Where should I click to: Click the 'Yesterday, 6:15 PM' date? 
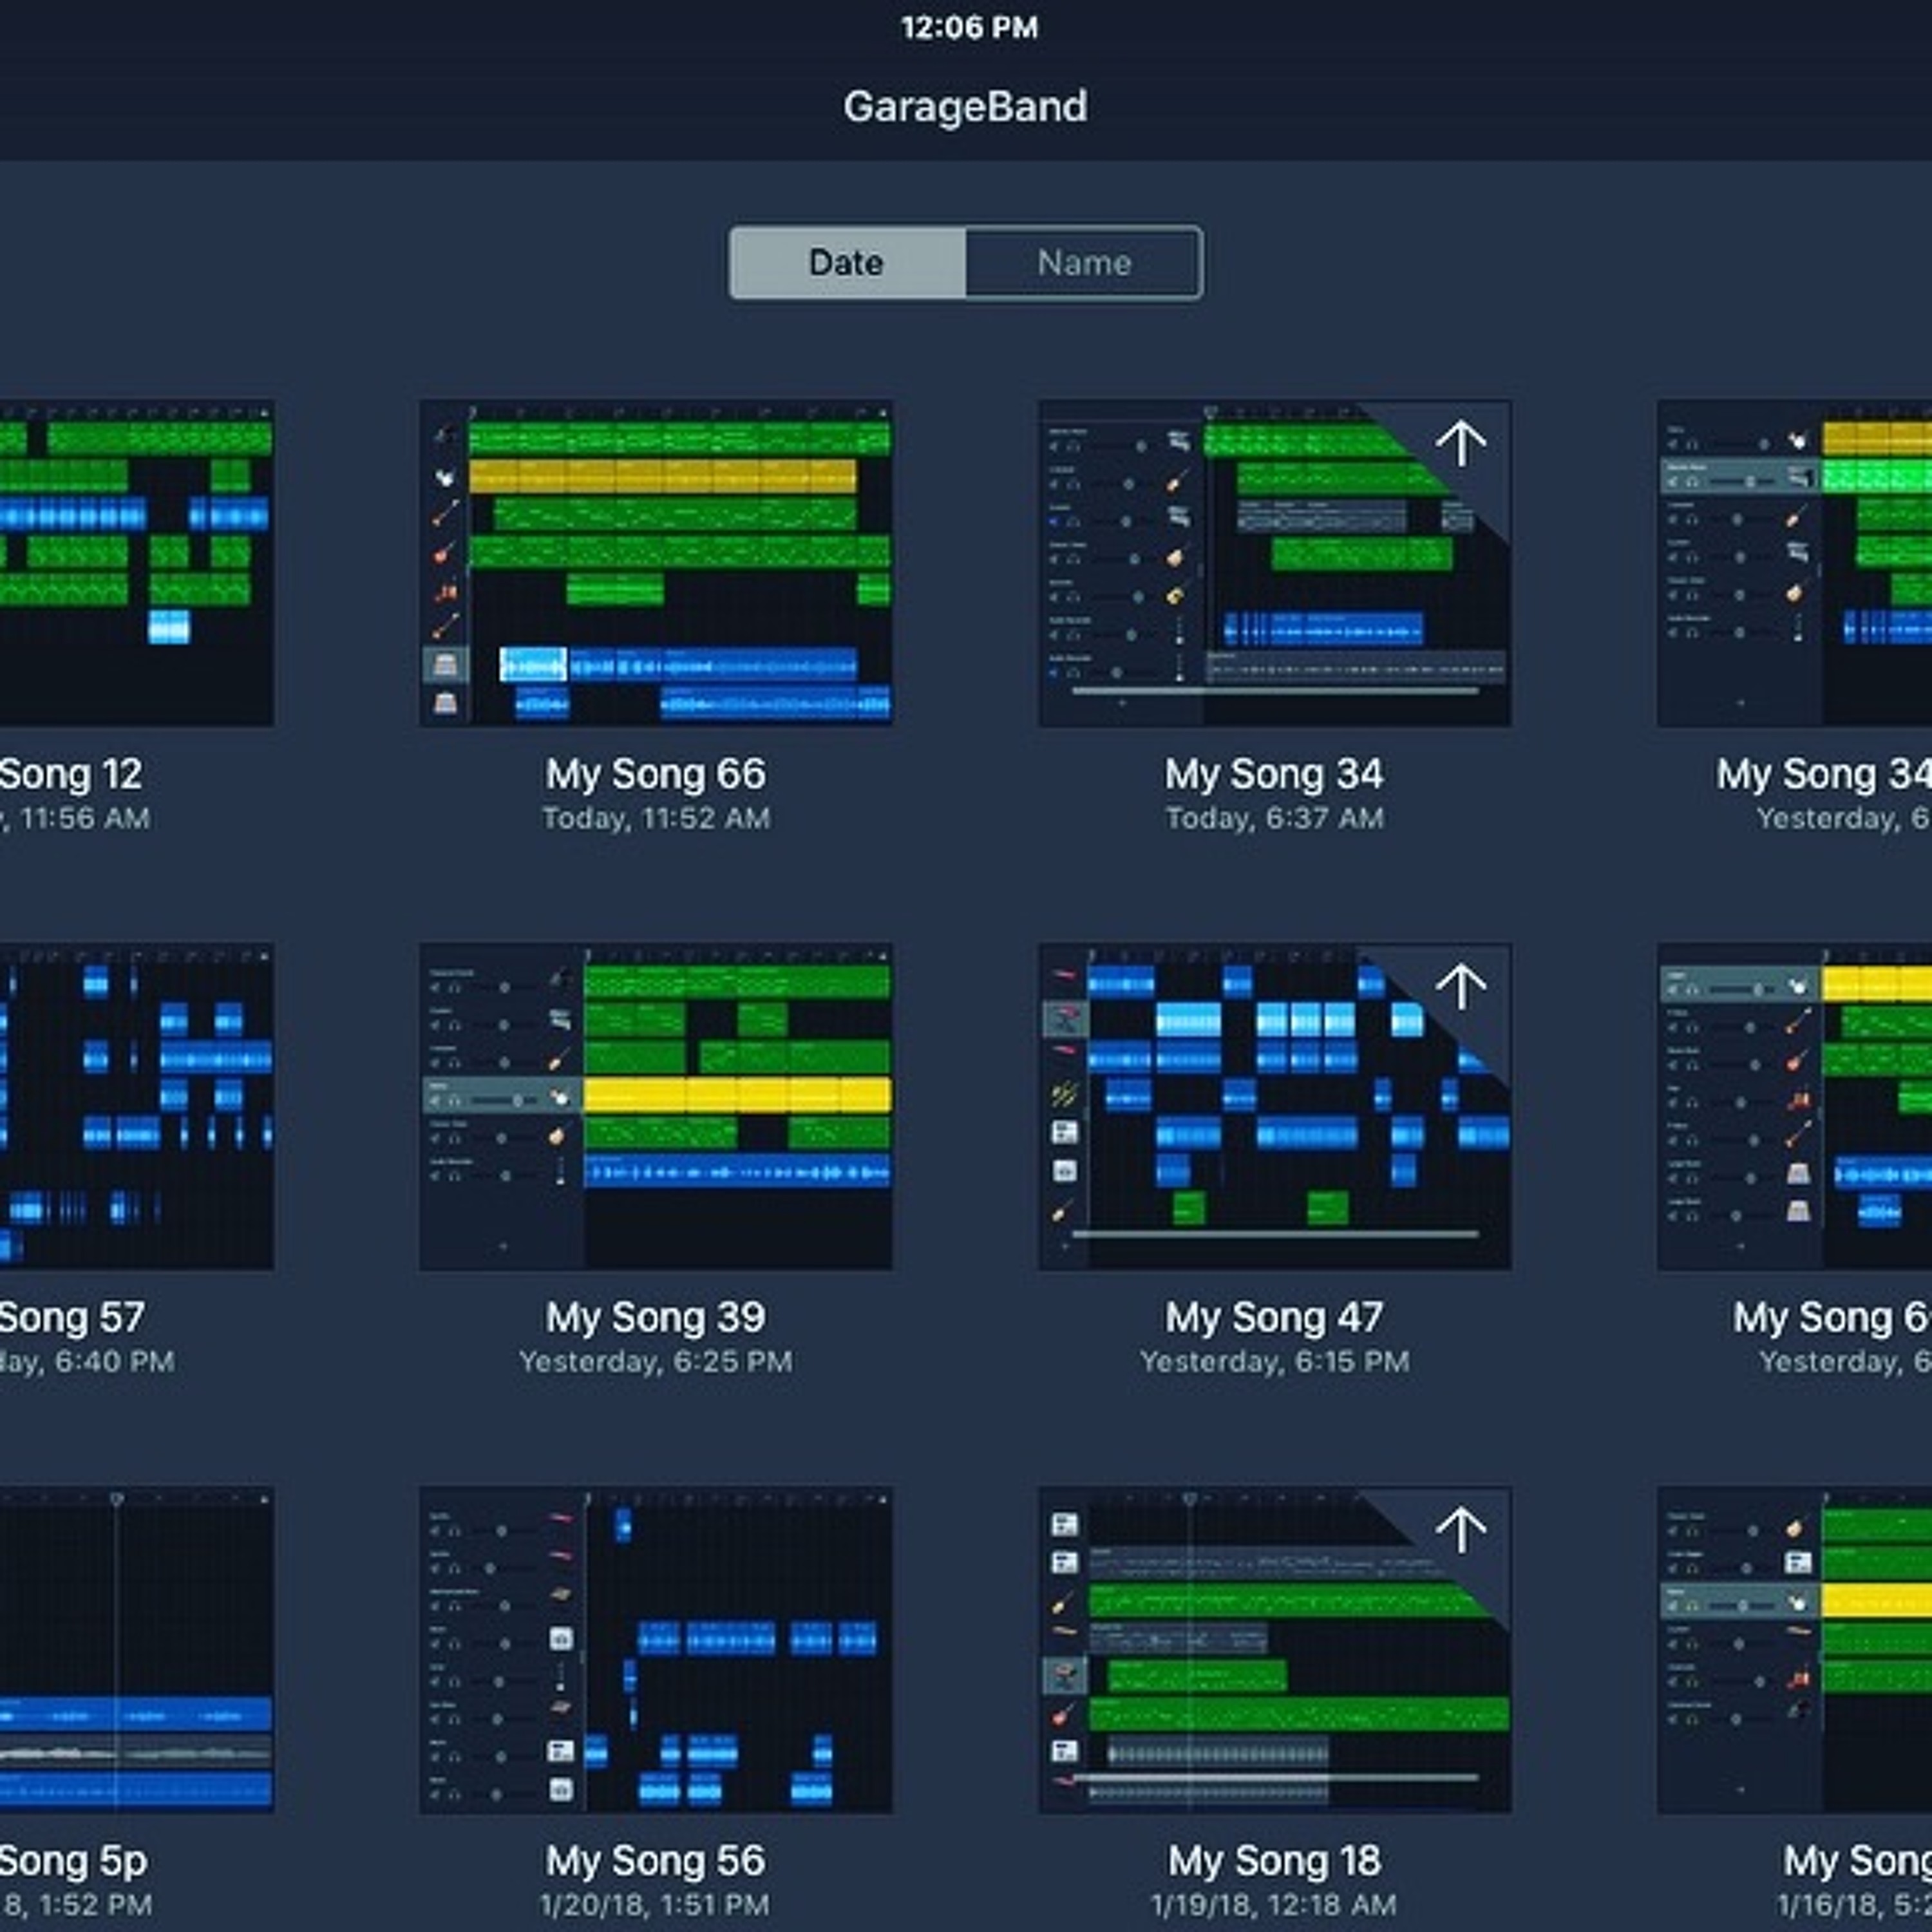tap(1275, 1362)
